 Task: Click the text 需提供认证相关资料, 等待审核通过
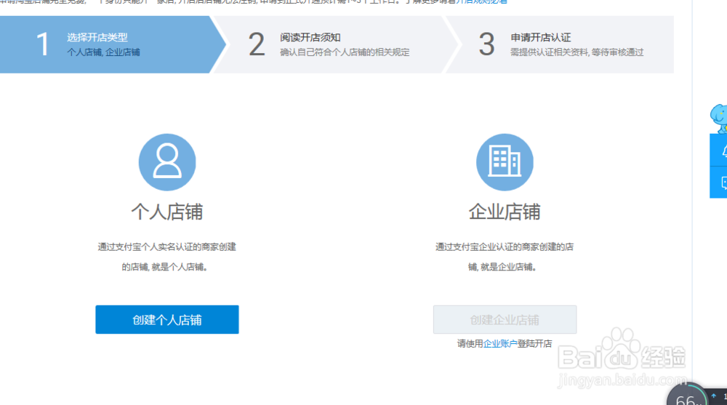pyautogui.click(x=577, y=52)
